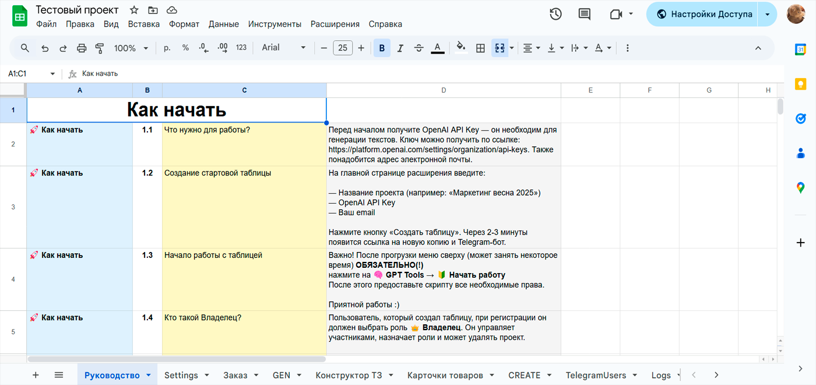Start video call camera icon

coord(616,14)
